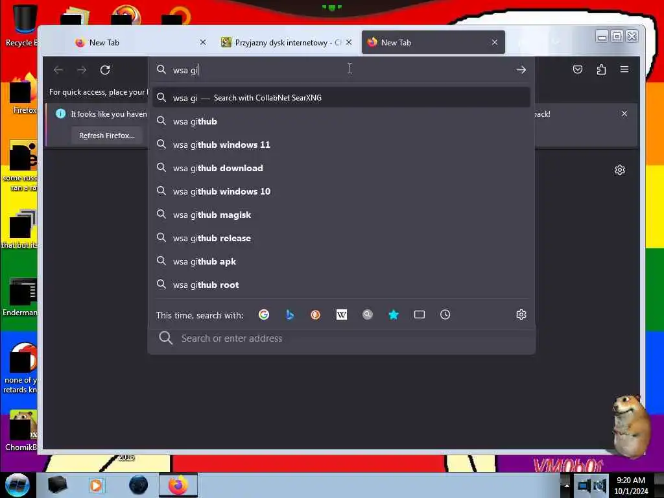
Task: Select the Enderman desktop icon
Action: 20,296
